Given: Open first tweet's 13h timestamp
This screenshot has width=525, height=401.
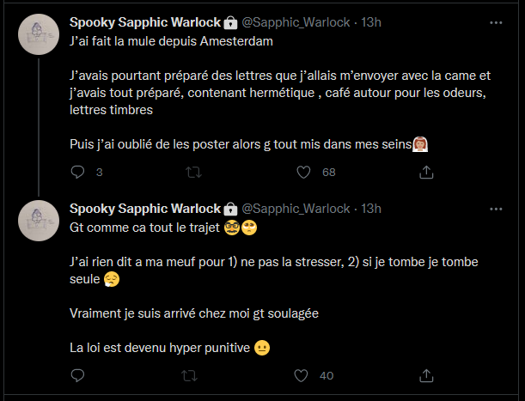Looking at the screenshot, I should (x=372, y=21).
